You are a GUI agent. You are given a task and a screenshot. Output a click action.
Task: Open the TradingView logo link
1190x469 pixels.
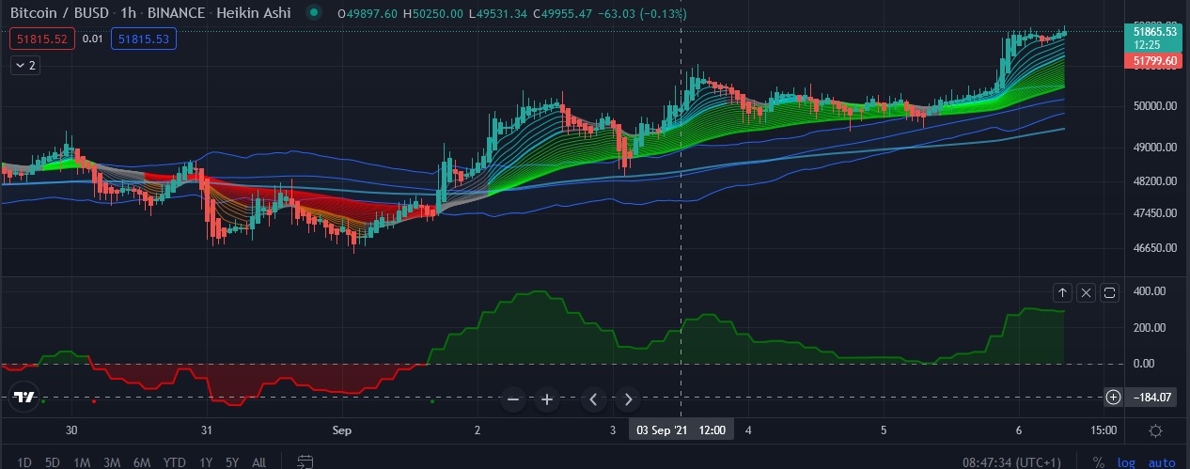click(25, 397)
